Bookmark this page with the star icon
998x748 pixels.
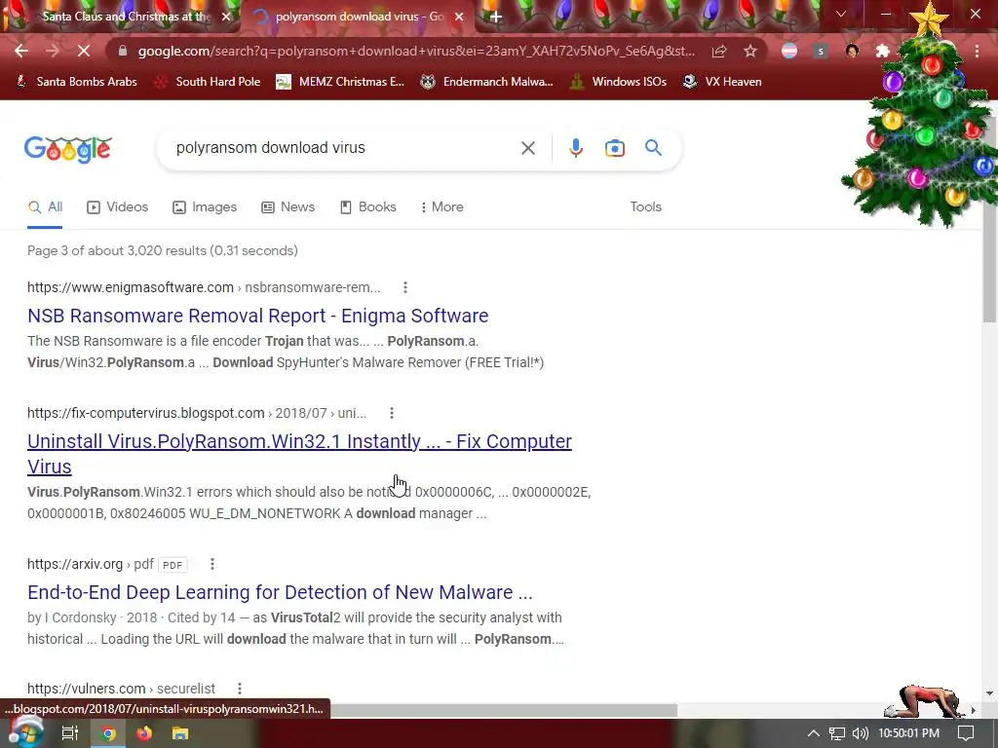(750, 51)
